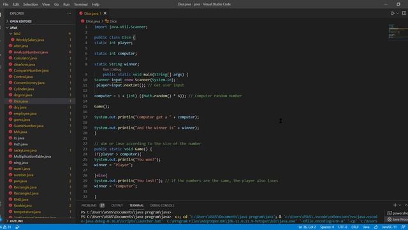Click the Dice.java error icon in tab
The height and width of the screenshot is (230, 408).
81,13
